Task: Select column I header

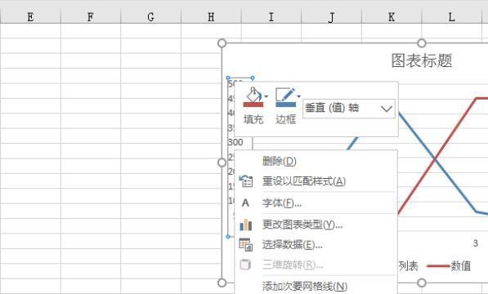Action: coord(271,17)
